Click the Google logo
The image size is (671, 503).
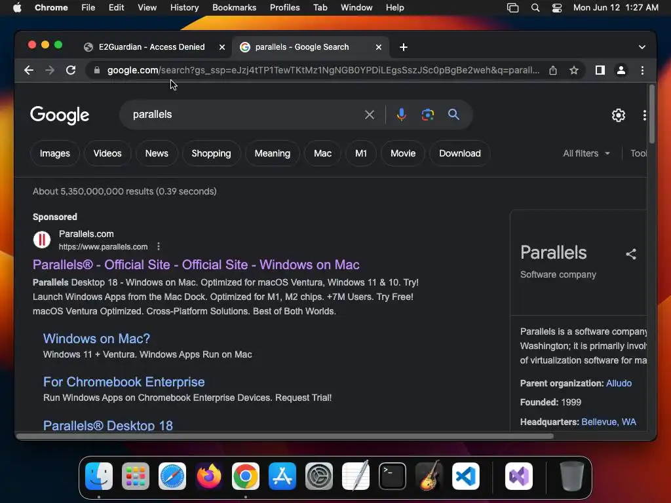(x=60, y=115)
